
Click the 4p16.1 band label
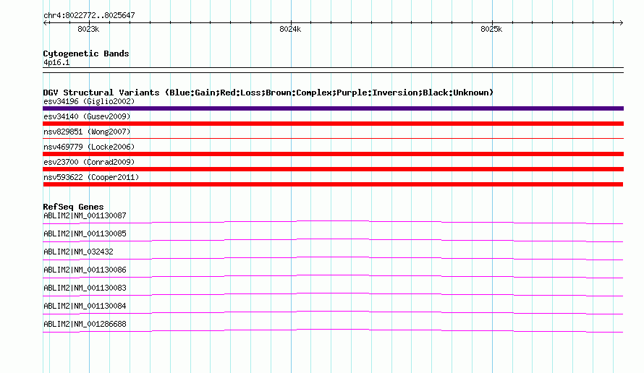click(56, 62)
